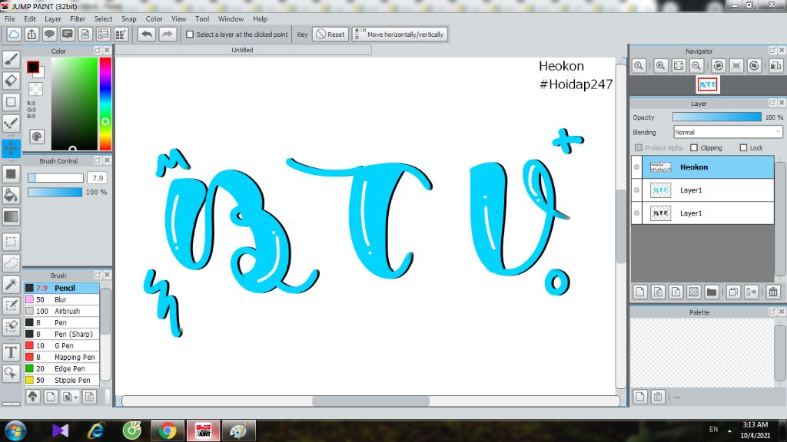Click Move horizontally/vertically button
Screen dimensions: 787x442
coord(400,35)
